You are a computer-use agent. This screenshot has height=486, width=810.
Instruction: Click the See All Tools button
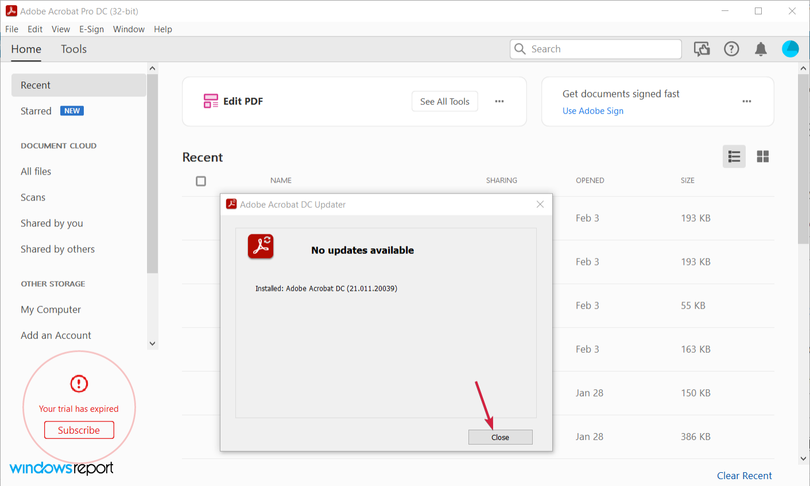click(x=445, y=102)
